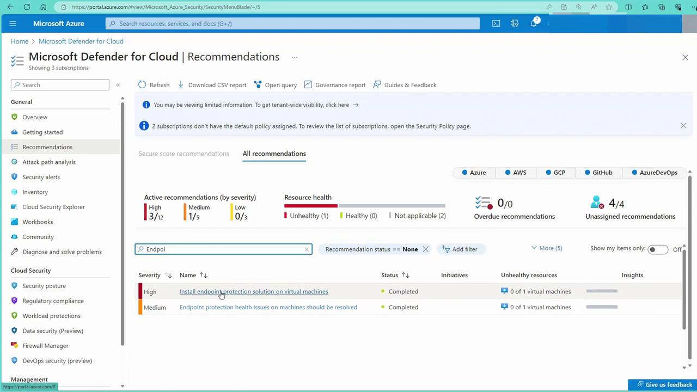Open Guides & Feedback
The width and height of the screenshot is (697, 392).
pos(405,85)
